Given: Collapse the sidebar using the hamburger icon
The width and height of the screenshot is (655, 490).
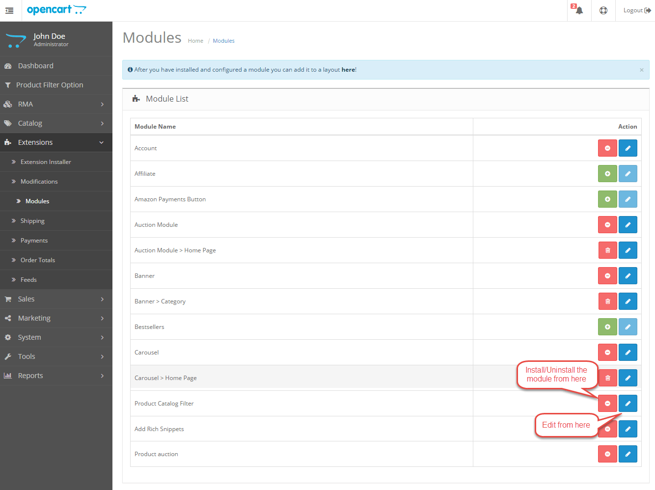Looking at the screenshot, I should tap(9, 10).
